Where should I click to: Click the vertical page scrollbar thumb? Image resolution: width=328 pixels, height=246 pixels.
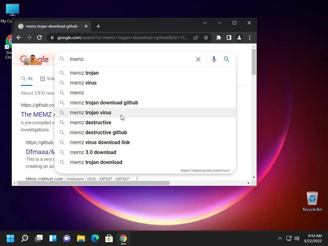pyautogui.click(x=254, y=62)
